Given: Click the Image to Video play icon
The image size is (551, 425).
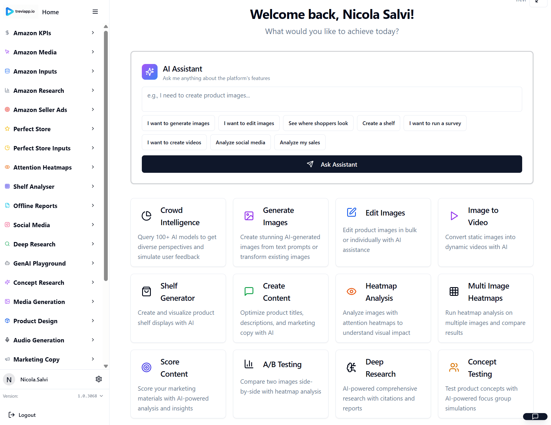Looking at the screenshot, I should (454, 216).
